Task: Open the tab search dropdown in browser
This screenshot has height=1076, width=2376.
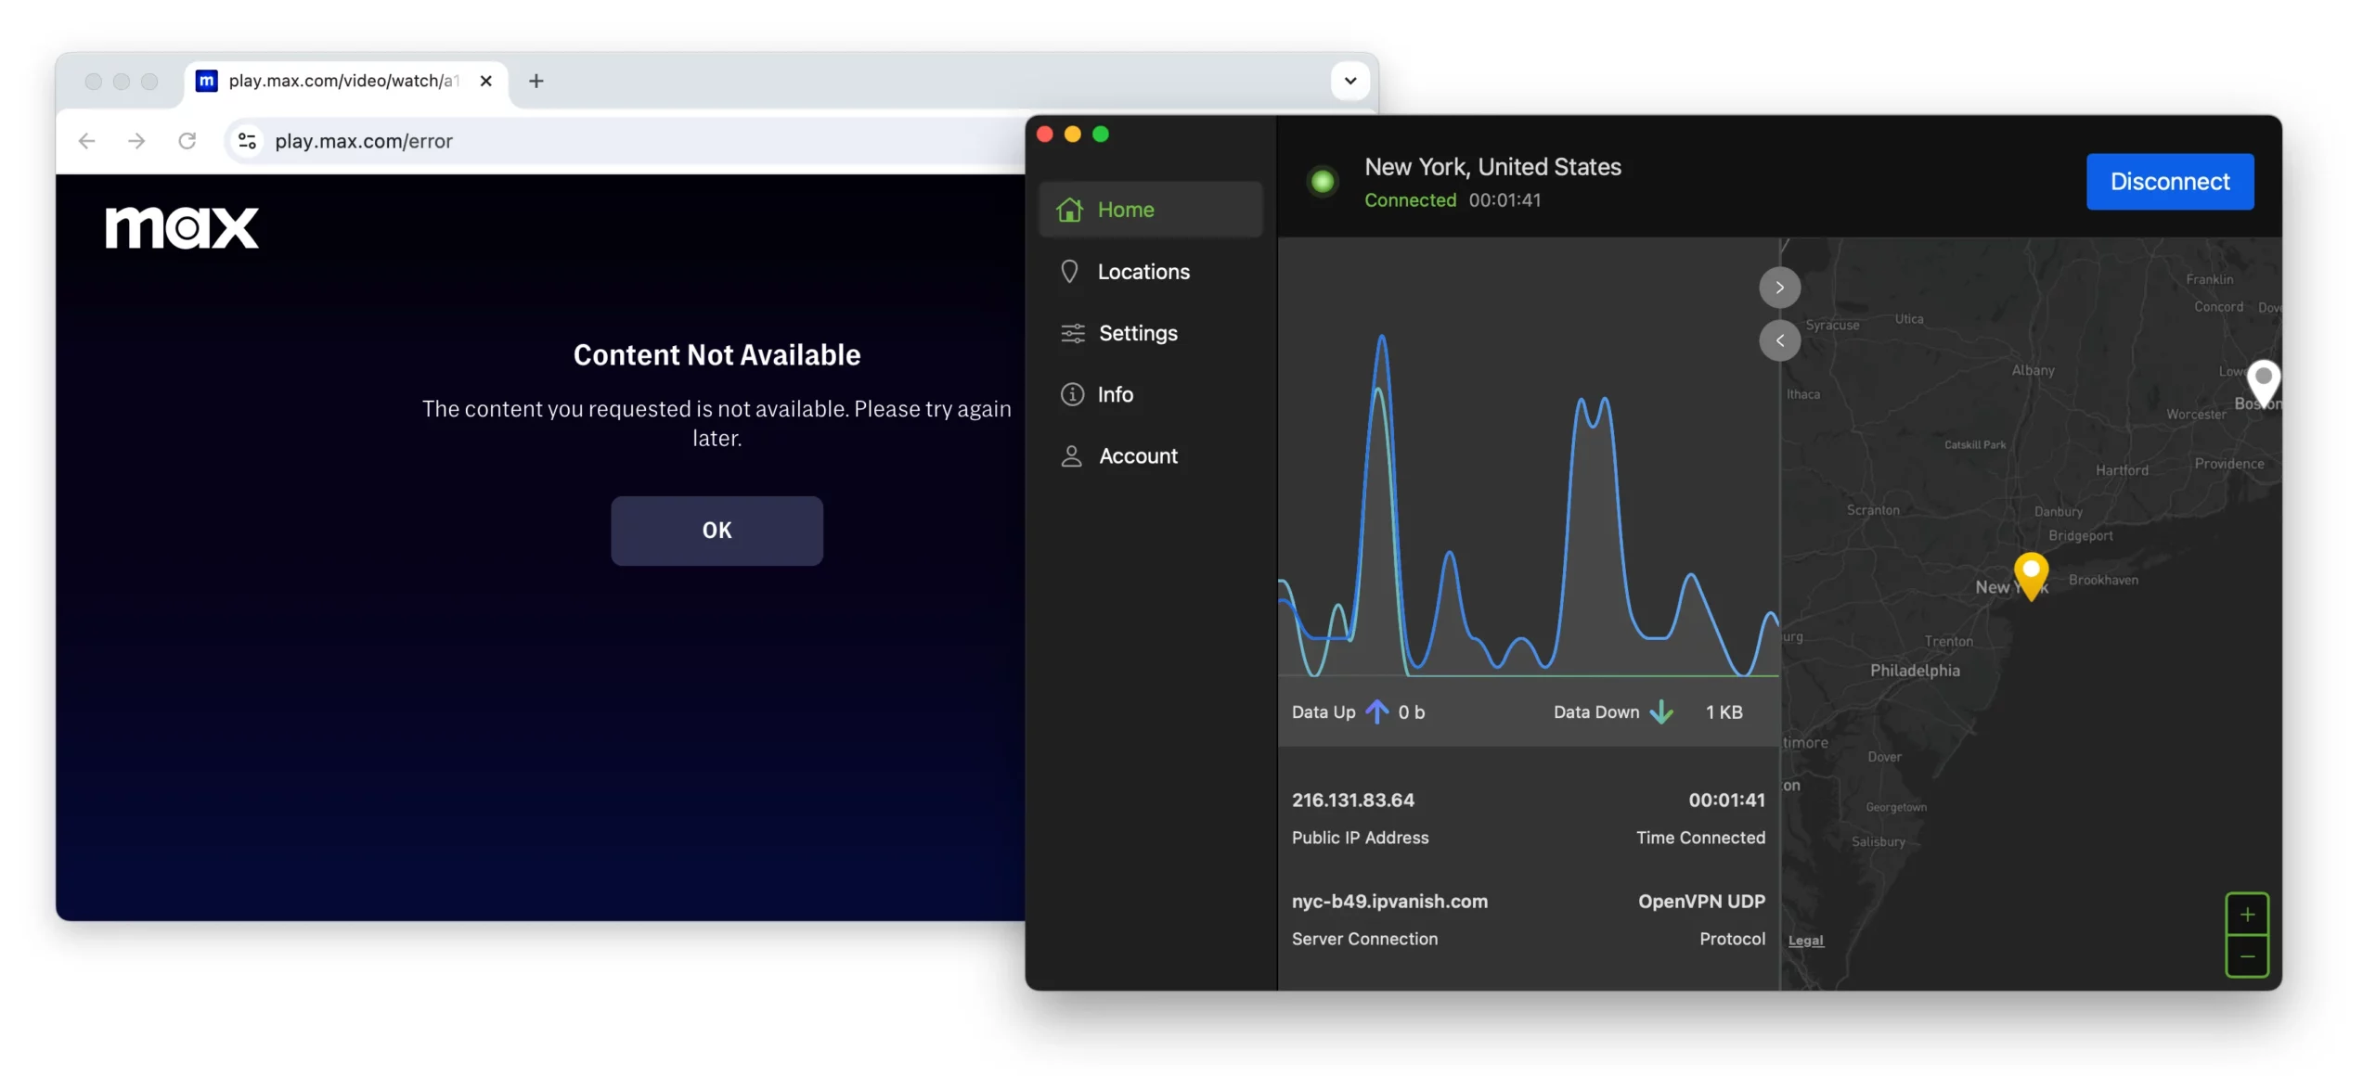Action: [1350, 82]
